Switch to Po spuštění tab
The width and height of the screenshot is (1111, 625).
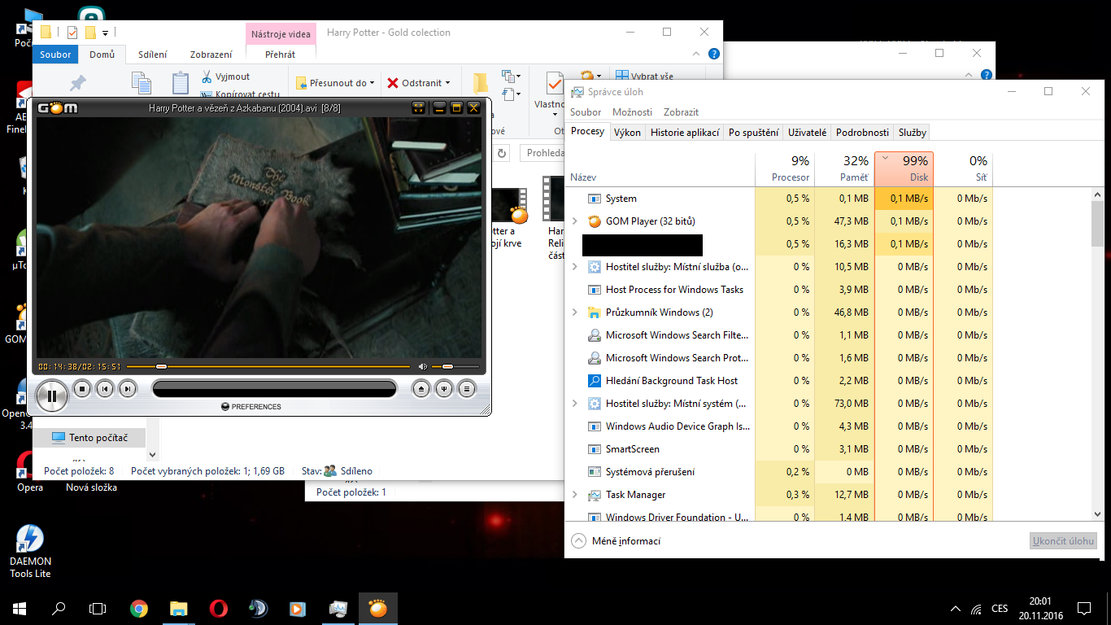[x=753, y=133]
